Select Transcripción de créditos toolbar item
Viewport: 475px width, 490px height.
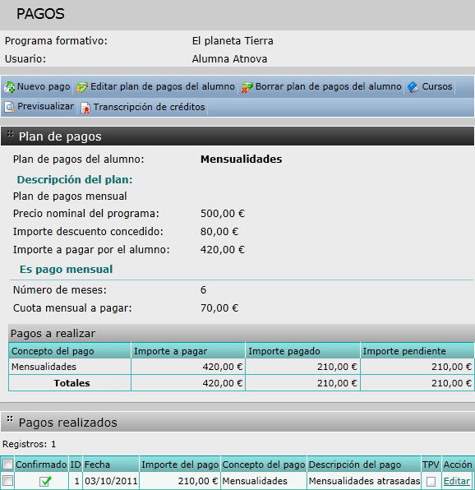pyautogui.click(x=143, y=107)
